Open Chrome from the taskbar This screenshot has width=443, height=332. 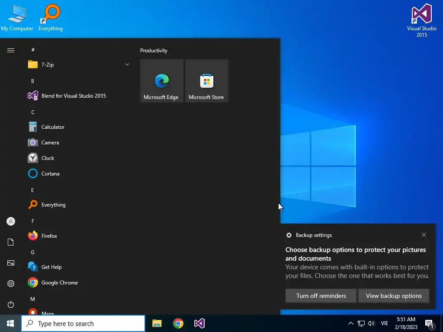(178, 323)
